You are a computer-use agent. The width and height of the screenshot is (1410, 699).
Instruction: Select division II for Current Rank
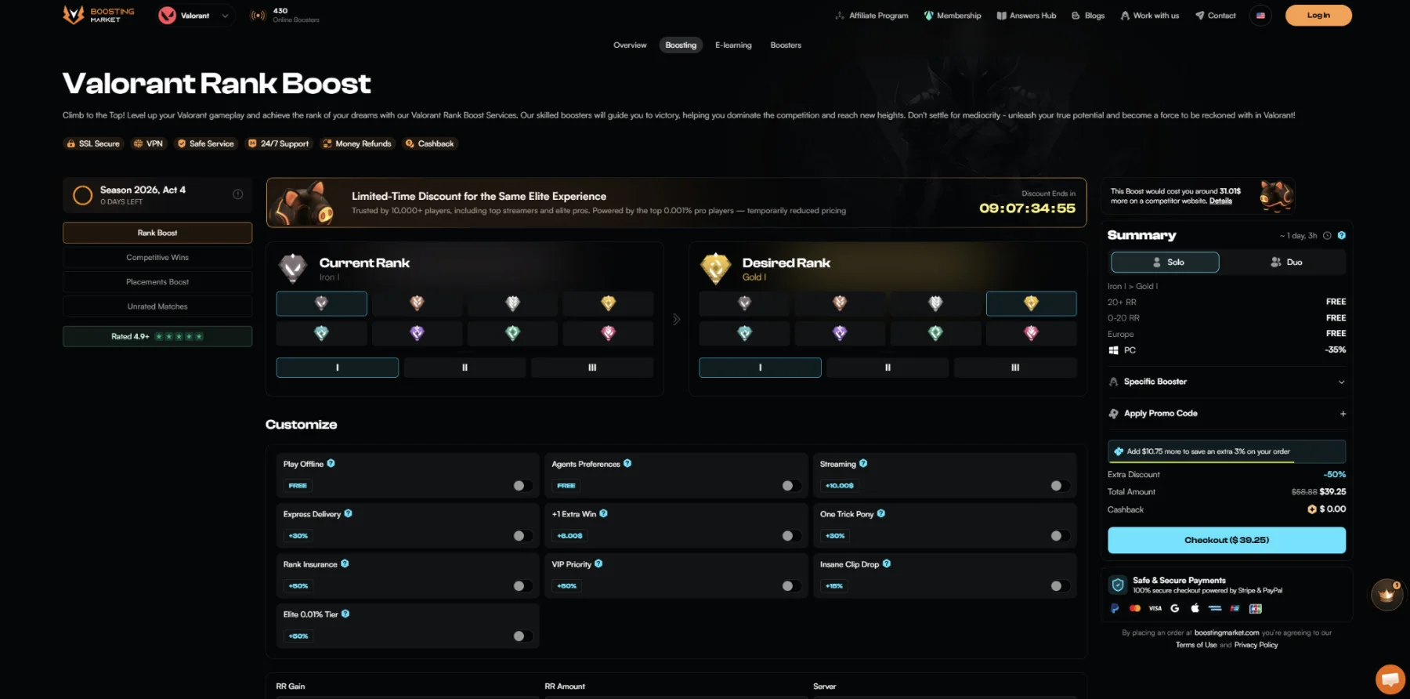coord(465,368)
